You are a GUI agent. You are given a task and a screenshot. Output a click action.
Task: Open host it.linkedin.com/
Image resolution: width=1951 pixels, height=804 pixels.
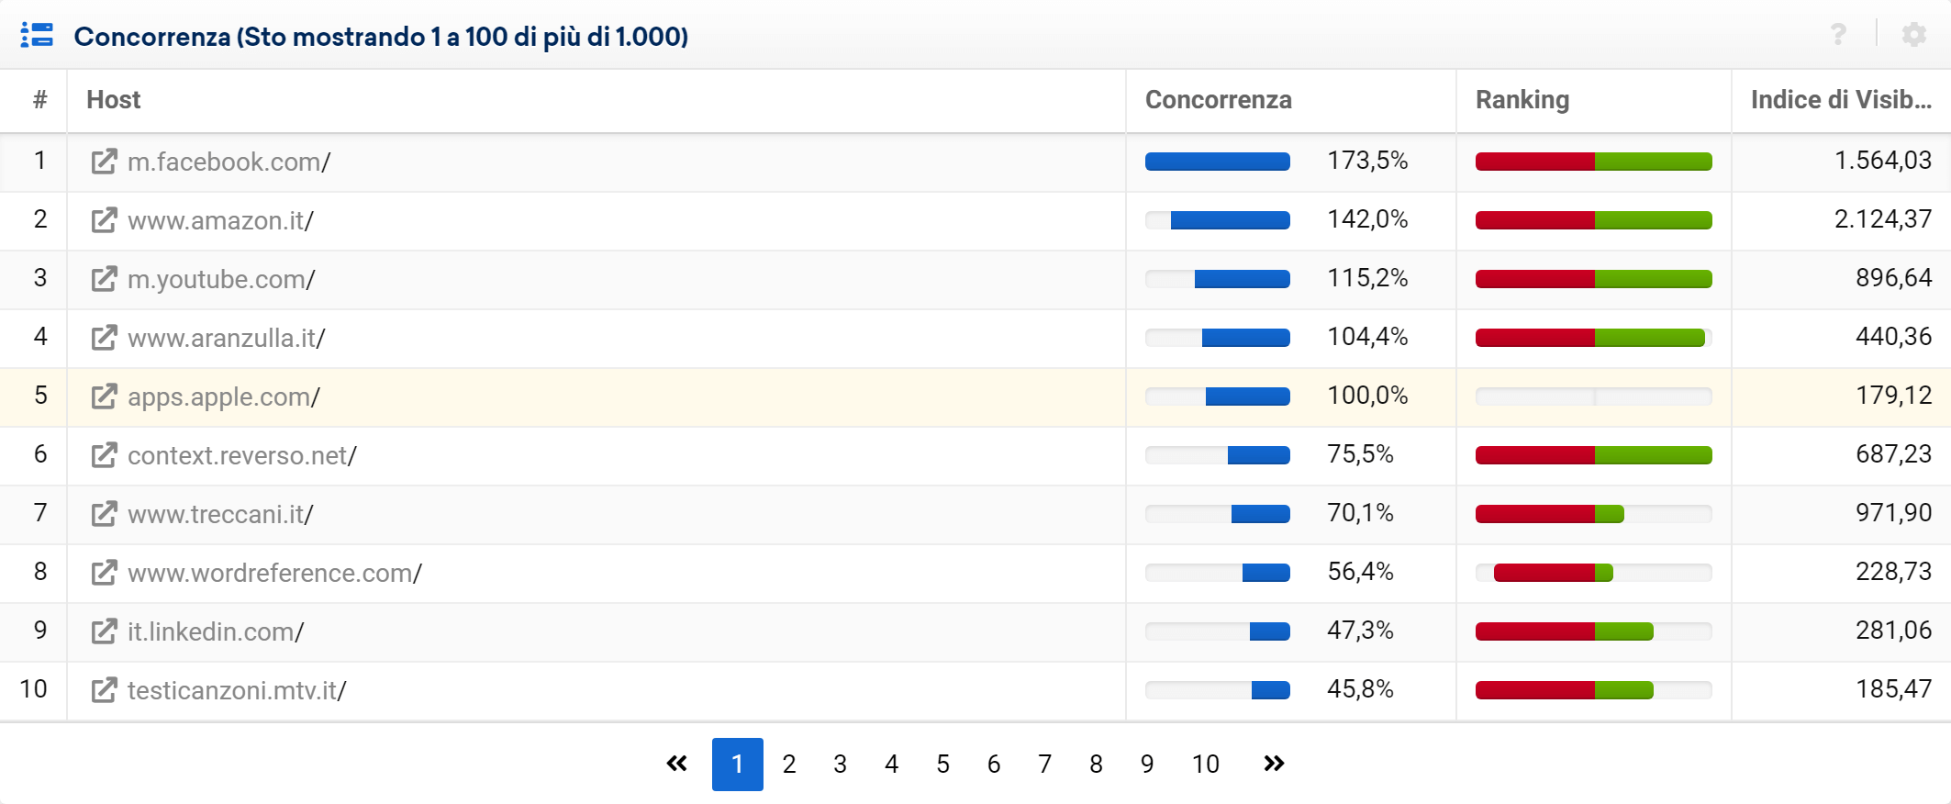(x=216, y=631)
